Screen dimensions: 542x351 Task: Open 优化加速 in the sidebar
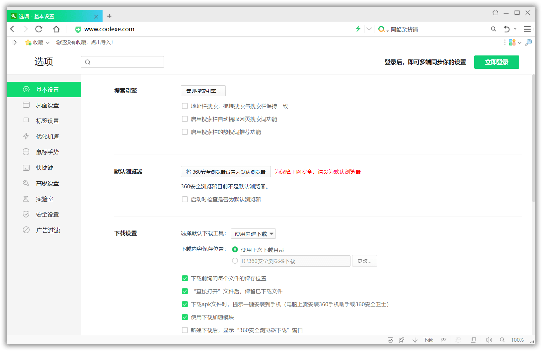point(44,136)
